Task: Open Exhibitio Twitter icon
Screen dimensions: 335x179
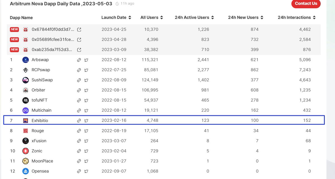Action: pos(86,121)
